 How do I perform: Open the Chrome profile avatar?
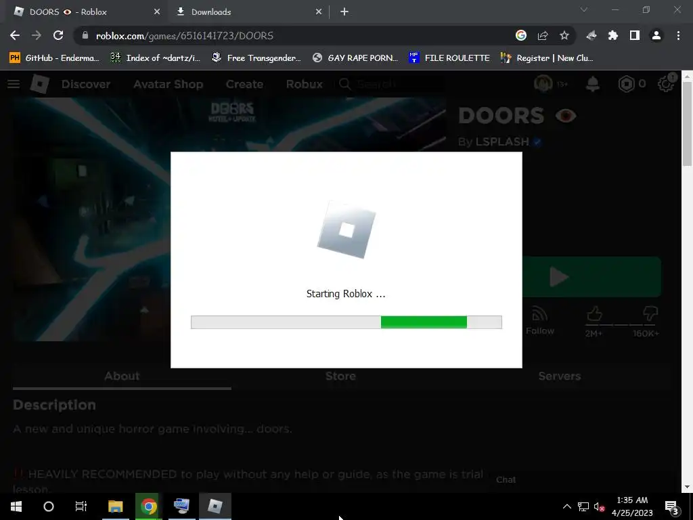point(656,36)
